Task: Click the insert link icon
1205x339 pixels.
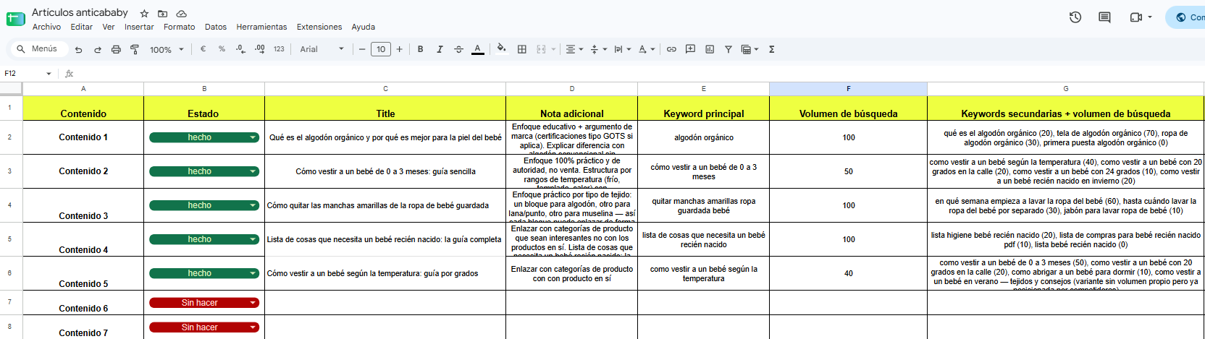Action: tap(671, 49)
